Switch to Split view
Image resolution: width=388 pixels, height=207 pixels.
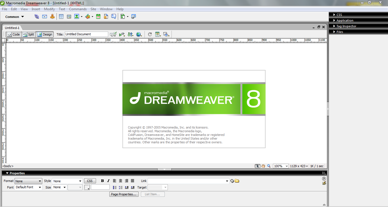tap(28, 34)
